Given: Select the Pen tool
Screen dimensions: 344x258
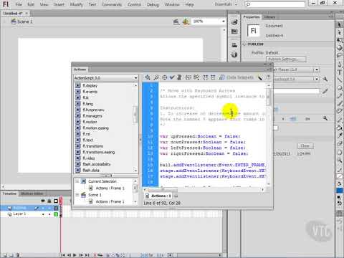Looking at the screenshot, I should (340, 64).
